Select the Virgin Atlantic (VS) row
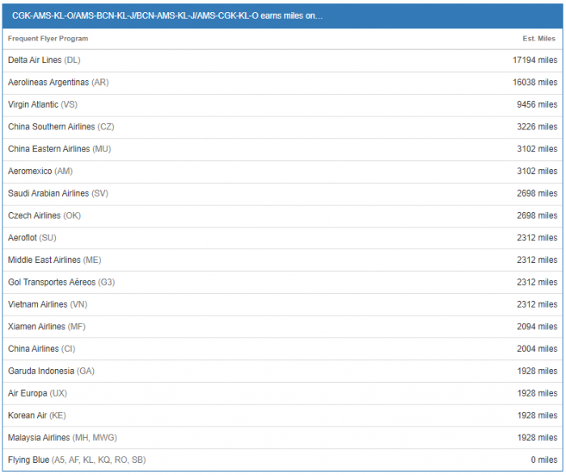Screen dimensions: 566x475 pyautogui.click(x=283, y=104)
